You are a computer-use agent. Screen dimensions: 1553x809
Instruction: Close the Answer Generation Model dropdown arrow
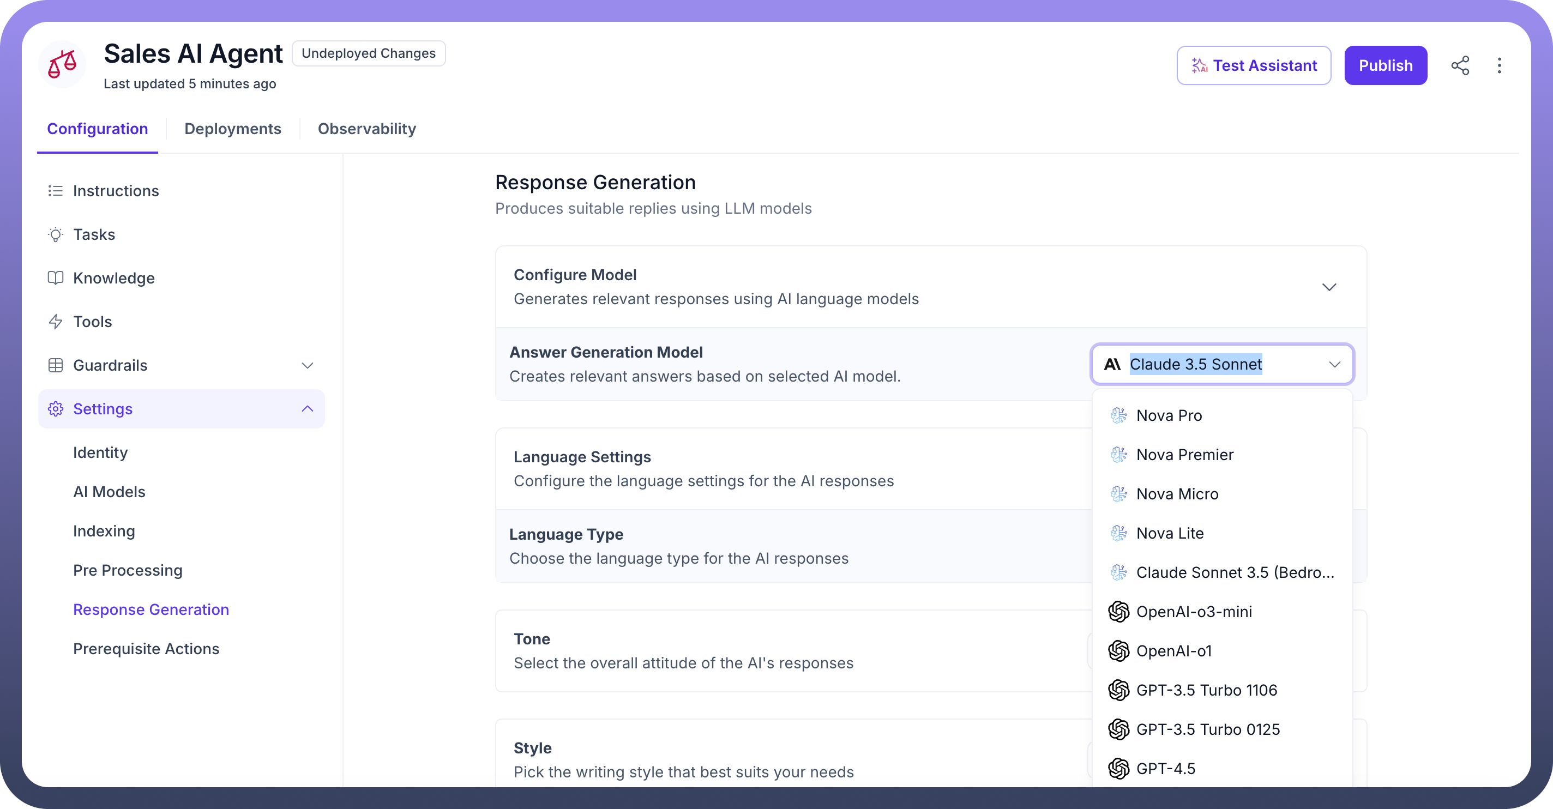point(1334,364)
